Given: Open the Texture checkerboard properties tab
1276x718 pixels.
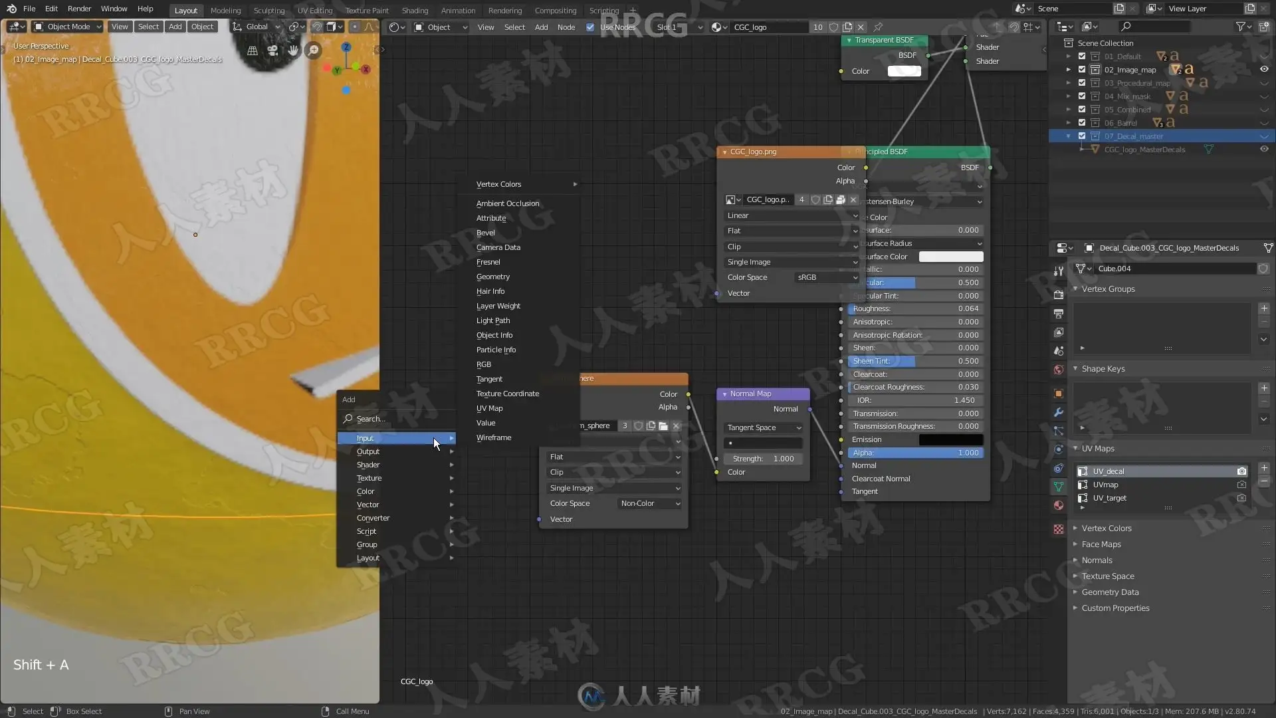Looking at the screenshot, I should coord(1059,529).
